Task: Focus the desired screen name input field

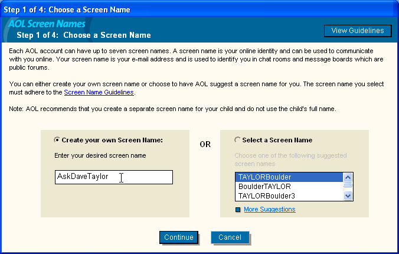Action: [114, 177]
